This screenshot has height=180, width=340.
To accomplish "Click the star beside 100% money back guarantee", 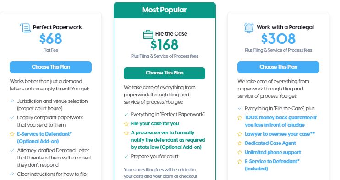I will [x=240, y=118].
